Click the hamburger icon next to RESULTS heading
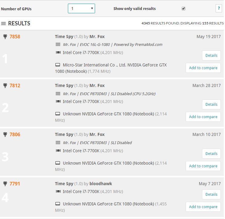Image resolution: width=225 pixels, height=219 pixels. pos(3,24)
